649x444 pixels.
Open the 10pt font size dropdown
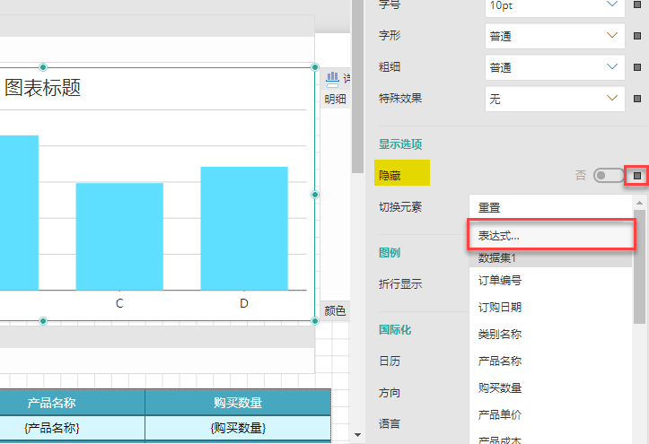[553, 5]
